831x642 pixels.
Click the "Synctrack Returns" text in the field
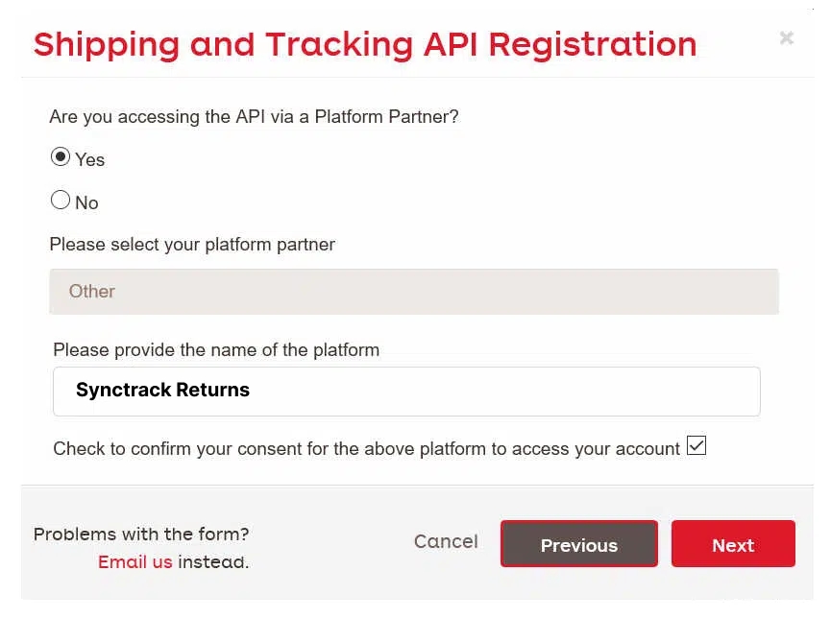162,391
